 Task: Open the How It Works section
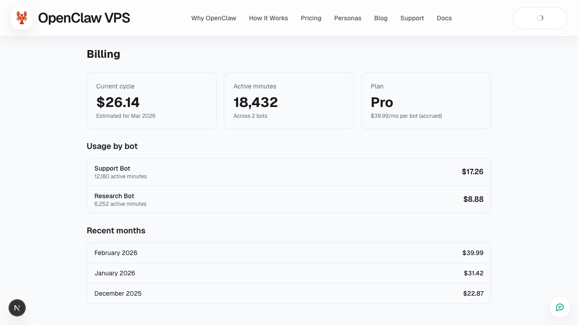pyautogui.click(x=268, y=18)
